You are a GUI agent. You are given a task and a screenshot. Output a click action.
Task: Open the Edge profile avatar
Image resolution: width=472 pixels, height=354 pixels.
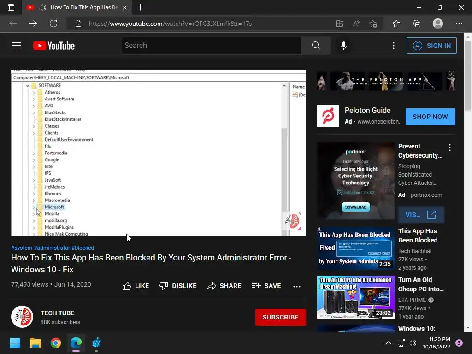(x=438, y=24)
